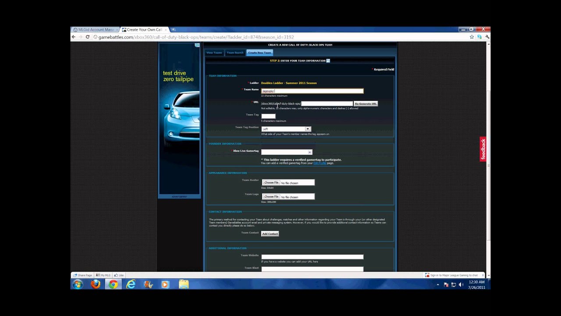The width and height of the screenshot is (561, 316).
Task: Bookmark page with the star icon
Action: point(472,37)
